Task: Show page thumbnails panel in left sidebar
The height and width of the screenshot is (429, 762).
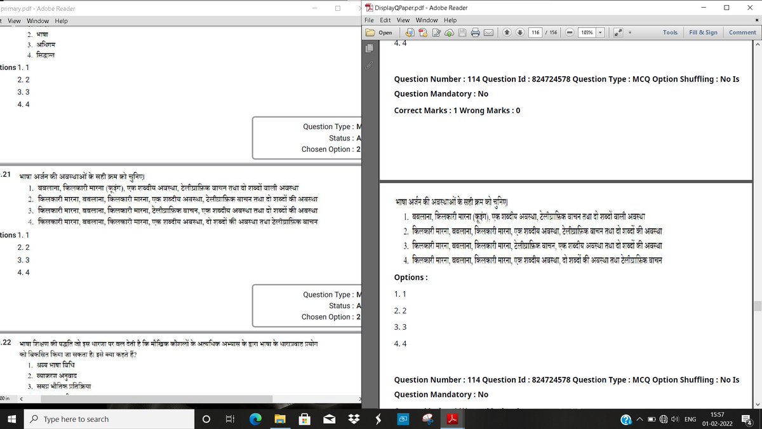Action: coord(369,48)
